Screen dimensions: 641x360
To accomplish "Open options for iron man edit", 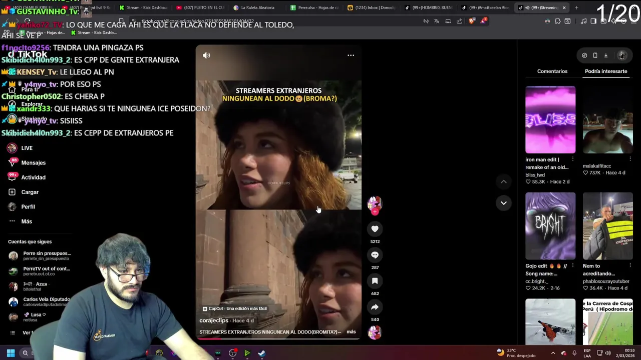I will point(573,159).
